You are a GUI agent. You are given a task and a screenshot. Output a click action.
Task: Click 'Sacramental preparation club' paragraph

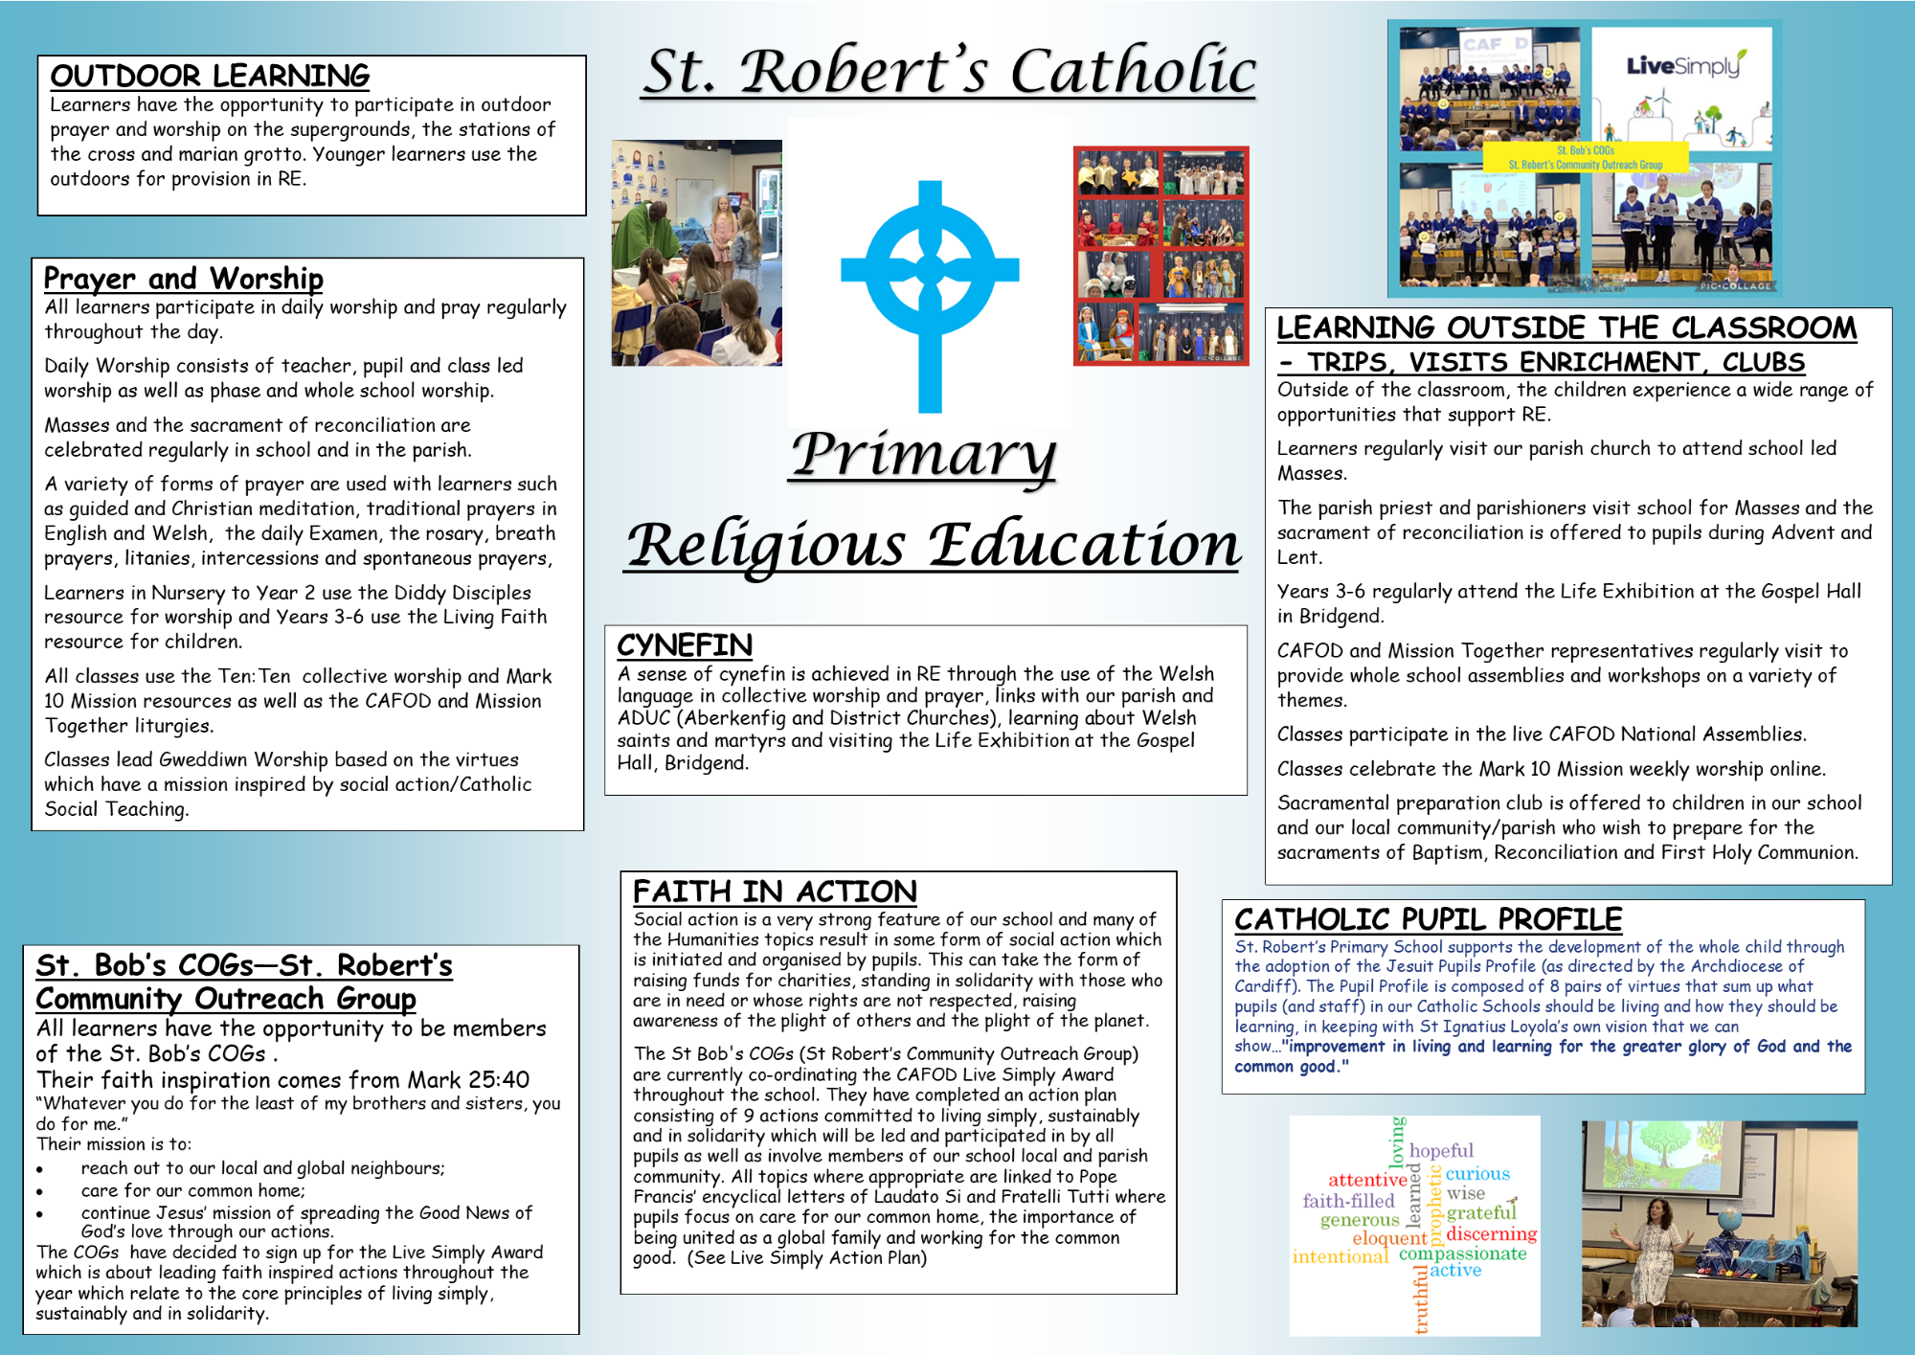[x=1569, y=828]
